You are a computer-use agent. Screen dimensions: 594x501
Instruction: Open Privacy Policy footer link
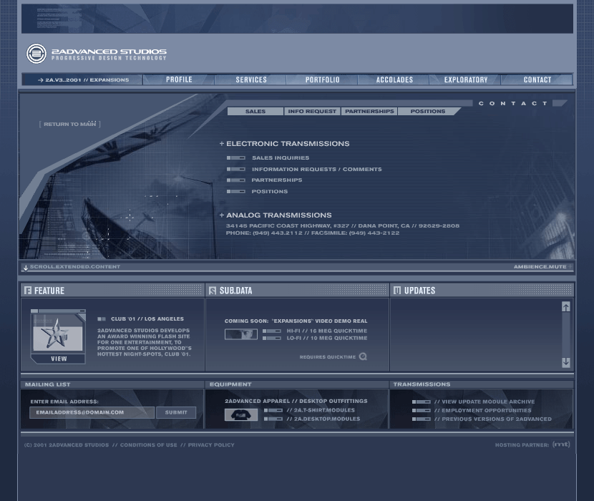(x=211, y=445)
